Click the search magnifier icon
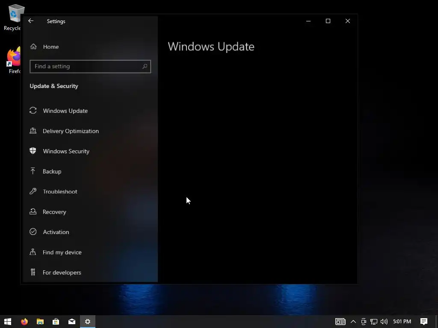Screen dimensions: 438x328 (x=145, y=66)
